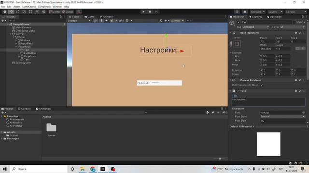Screen dimensions: 309x173
Task: Toggle the Static checkbox in the Inspector
Action: [x=294, y=23]
